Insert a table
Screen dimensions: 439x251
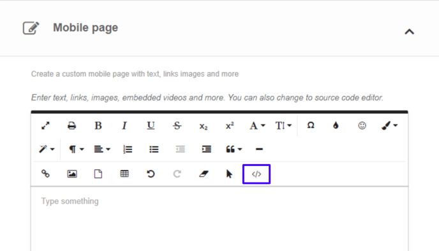coord(124,174)
